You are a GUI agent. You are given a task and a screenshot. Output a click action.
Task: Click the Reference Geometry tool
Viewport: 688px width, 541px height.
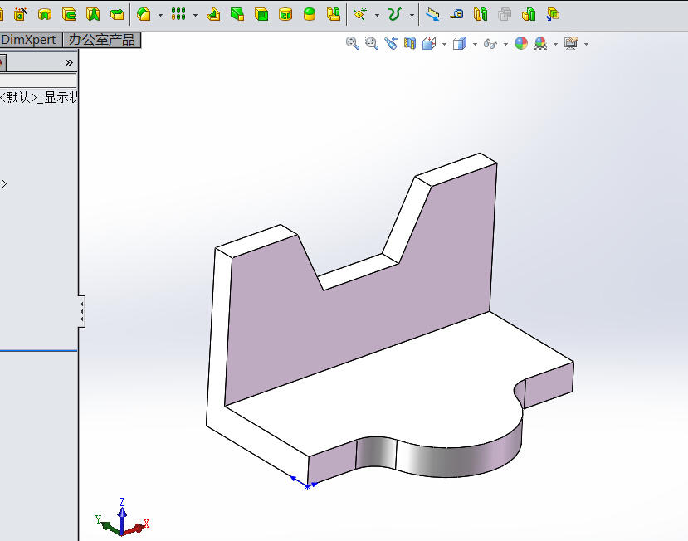(x=360, y=14)
